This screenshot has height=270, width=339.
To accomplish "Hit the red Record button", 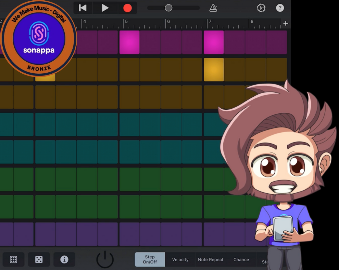I will click(128, 8).
